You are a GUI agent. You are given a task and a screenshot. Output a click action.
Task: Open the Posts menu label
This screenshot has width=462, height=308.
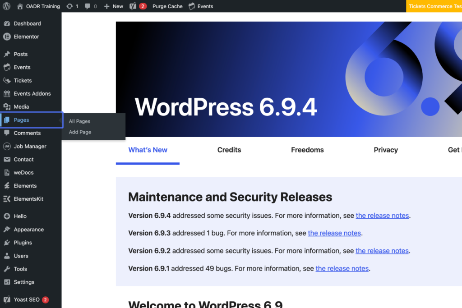pyautogui.click(x=21, y=54)
